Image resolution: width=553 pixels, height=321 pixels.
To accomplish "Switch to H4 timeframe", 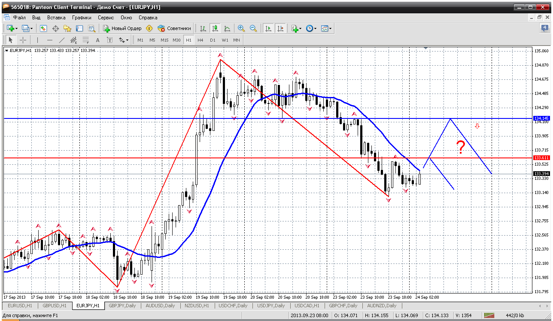I will (x=201, y=40).
